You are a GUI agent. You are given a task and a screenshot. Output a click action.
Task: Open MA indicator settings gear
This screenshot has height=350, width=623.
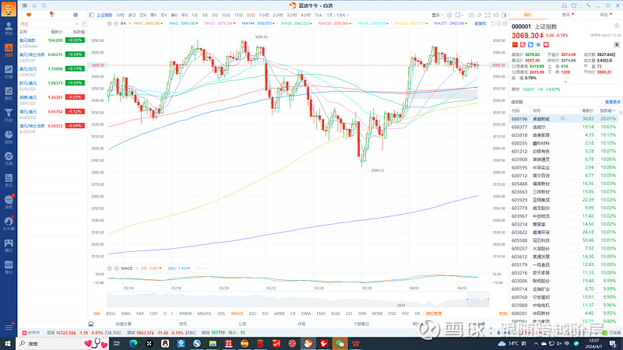110,23
